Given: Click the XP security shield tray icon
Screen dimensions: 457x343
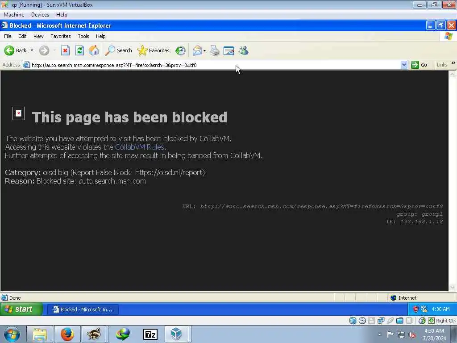Looking at the screenshot, I should 416,309.
